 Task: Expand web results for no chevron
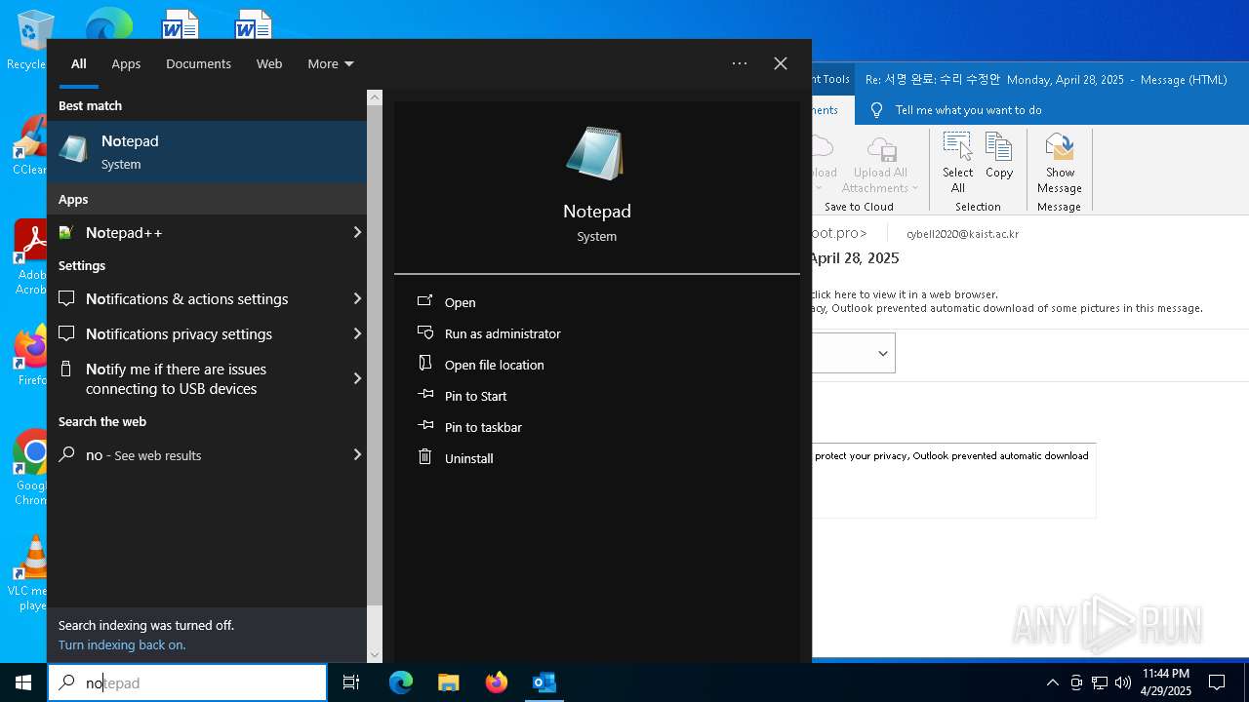356,454
